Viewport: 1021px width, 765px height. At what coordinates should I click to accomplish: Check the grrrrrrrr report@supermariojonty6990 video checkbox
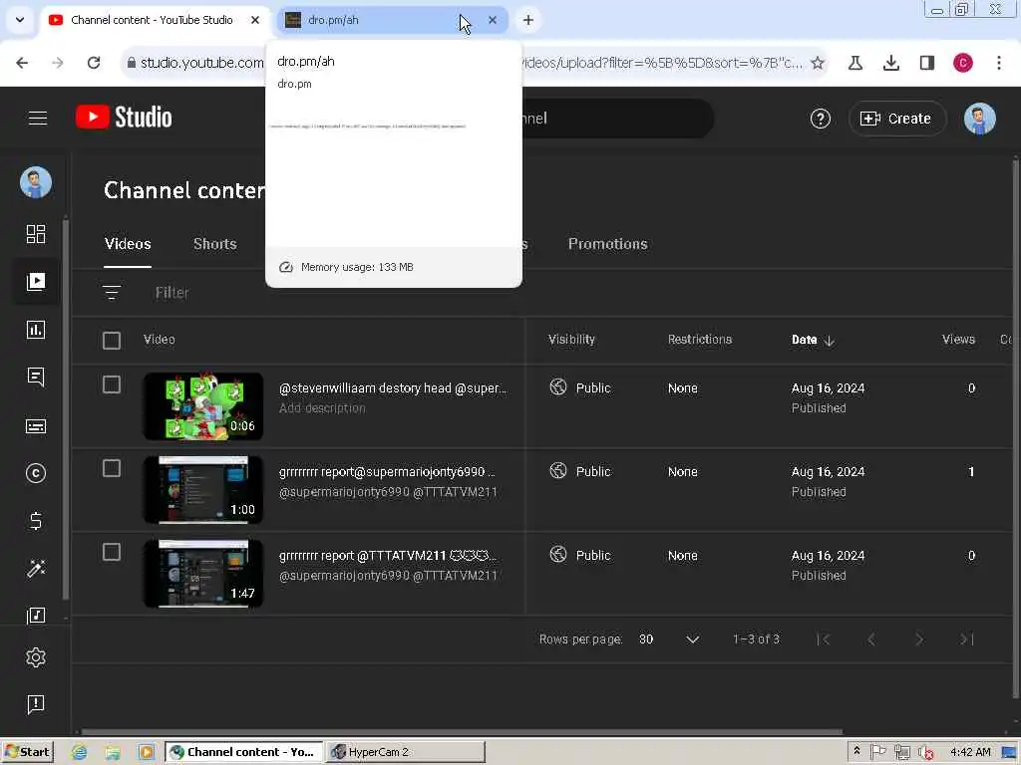pos(112,468)
